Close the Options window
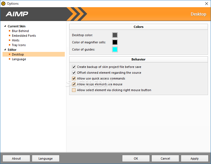The height and width of the screenshot is (164, 211). (x=207, y=4)
